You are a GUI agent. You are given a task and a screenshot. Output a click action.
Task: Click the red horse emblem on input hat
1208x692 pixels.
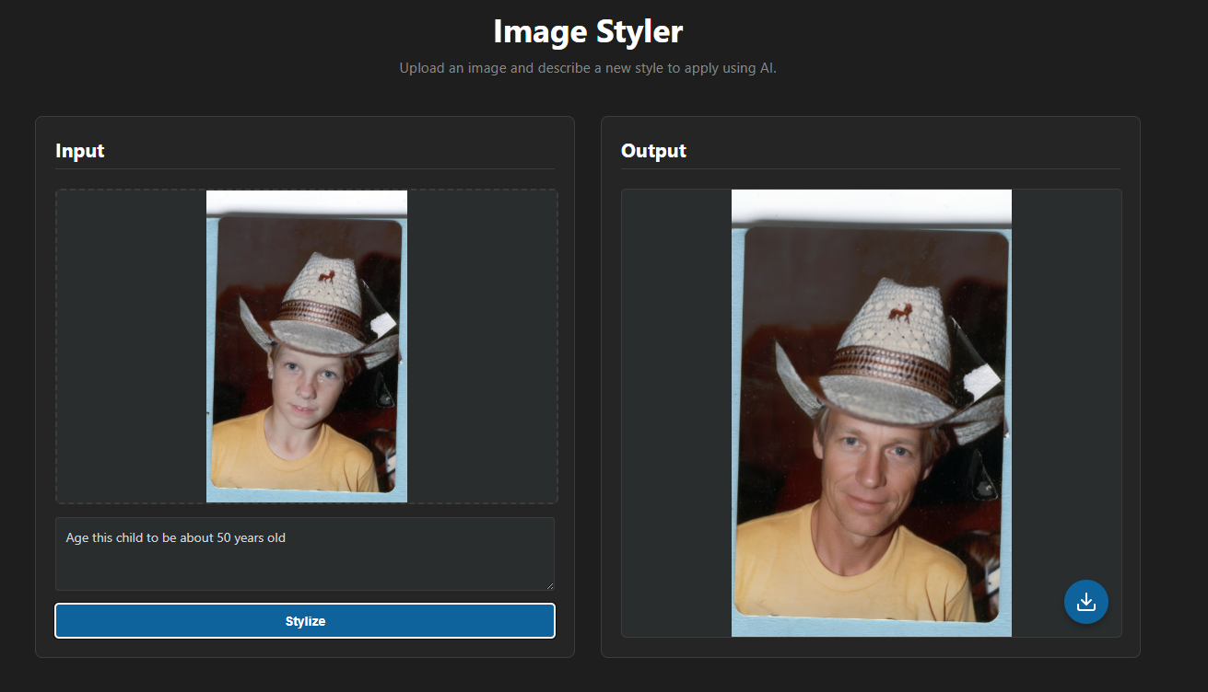(325, 275)
